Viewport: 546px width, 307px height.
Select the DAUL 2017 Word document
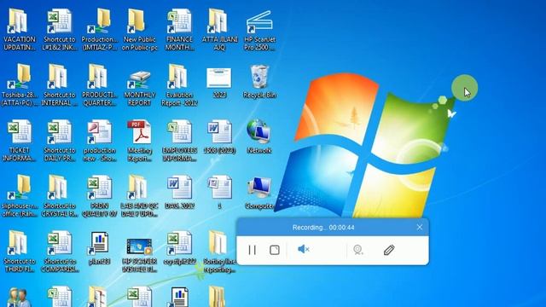180,192
